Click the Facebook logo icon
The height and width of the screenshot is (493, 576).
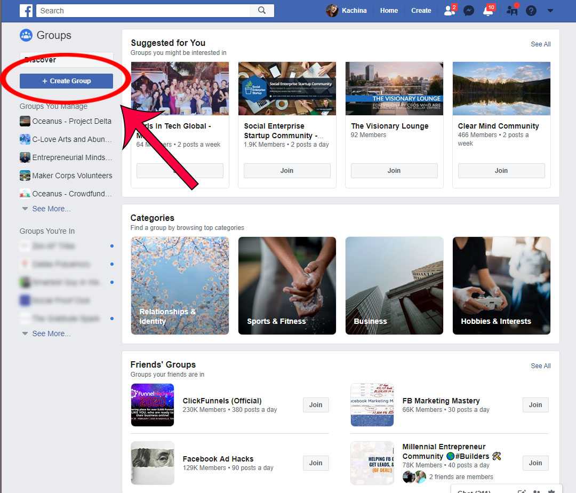click(x=26, y=10)
